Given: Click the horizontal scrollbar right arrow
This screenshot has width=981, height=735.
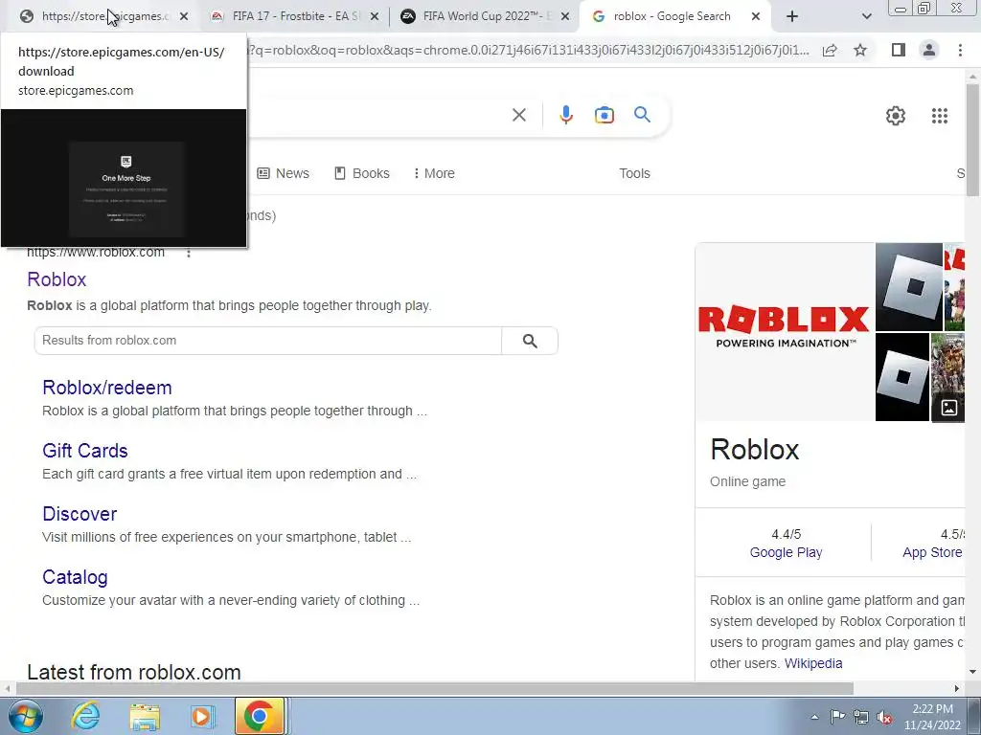Looking at the screenshot, I should tap(957, 688).
